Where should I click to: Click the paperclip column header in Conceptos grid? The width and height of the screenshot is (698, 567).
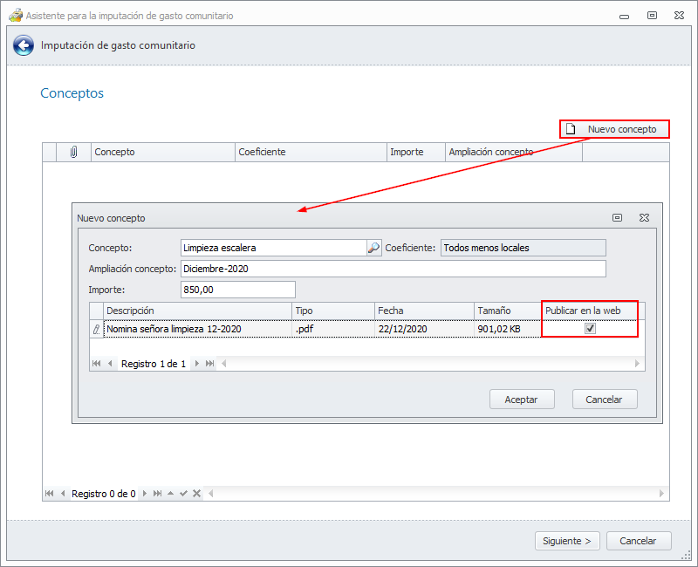73,152
